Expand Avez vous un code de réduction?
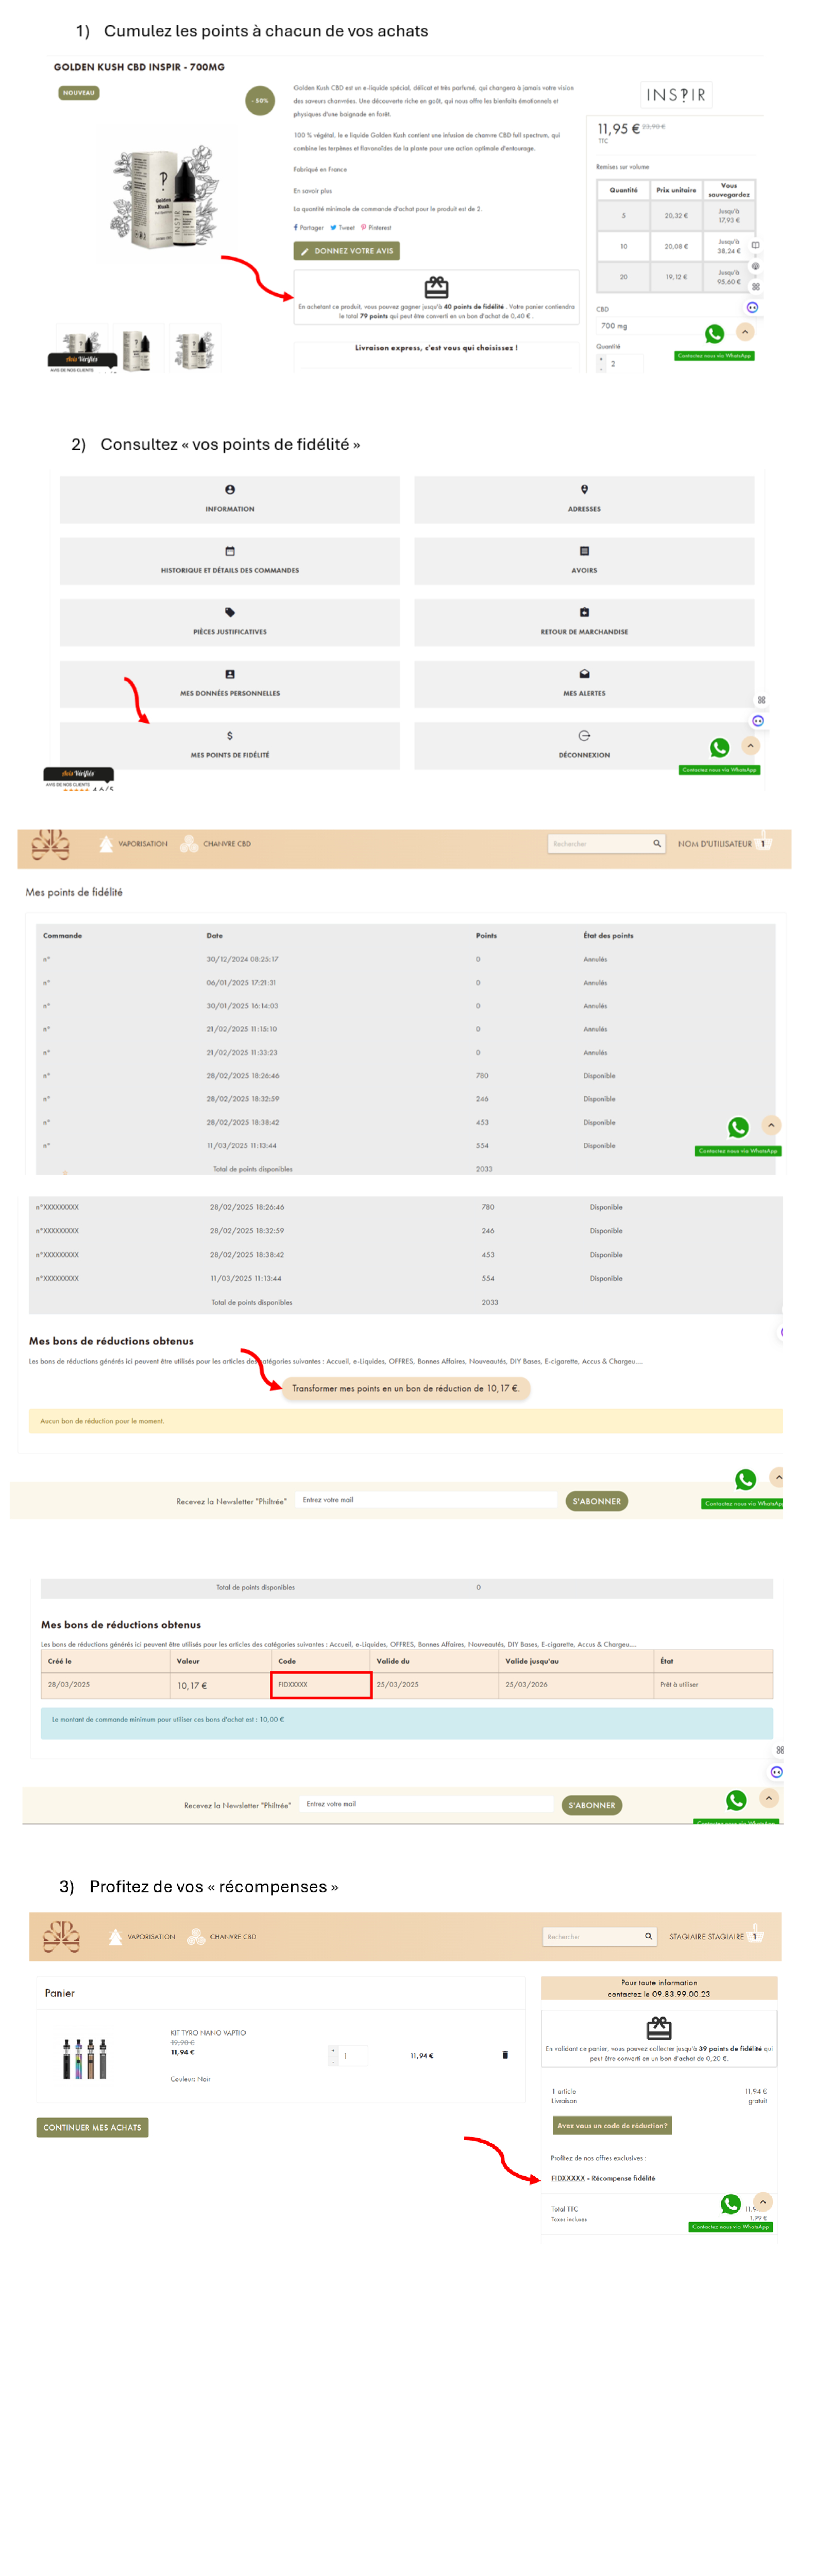This screenshot has height=2576, width=813. (x=612, y=2125)
